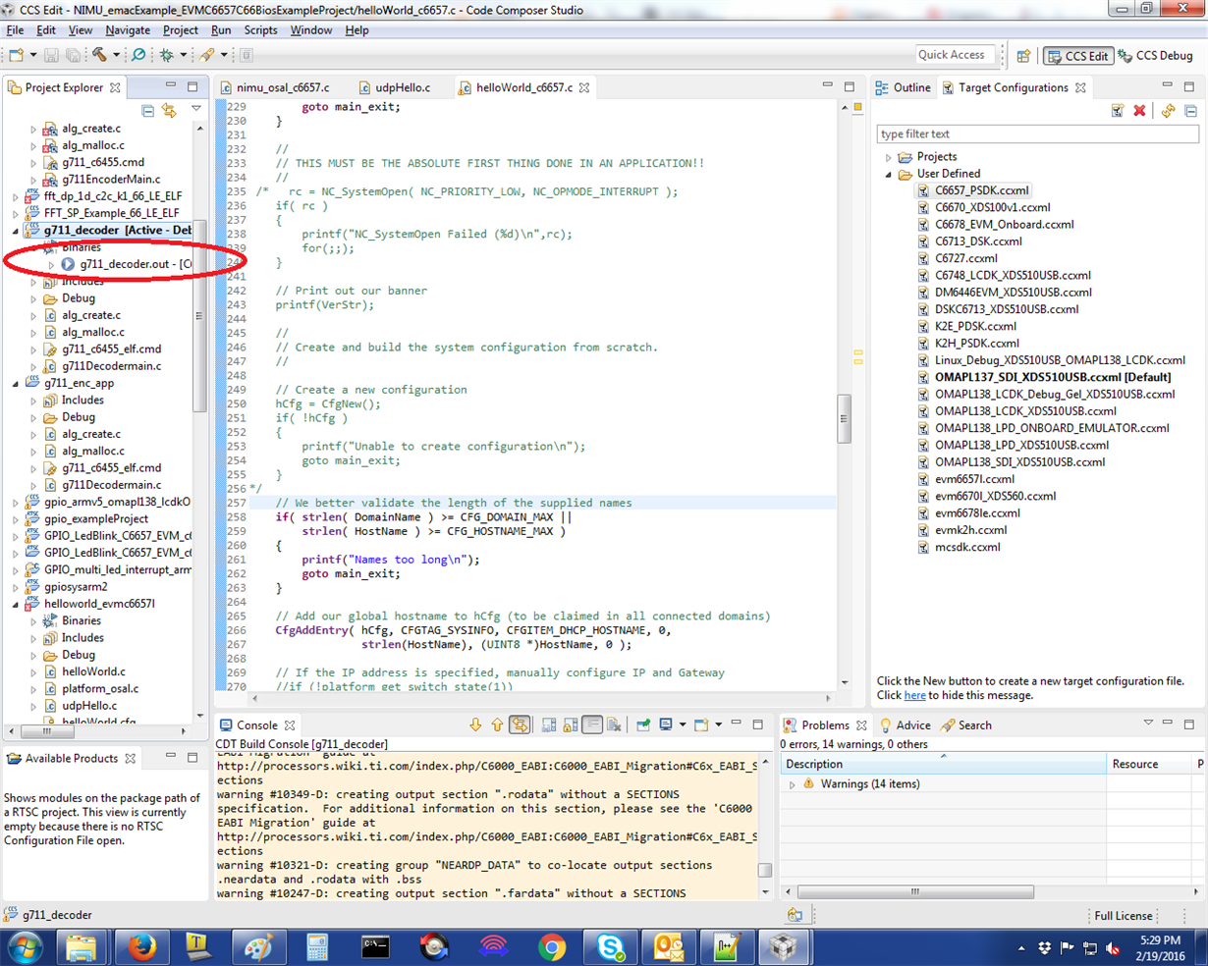
Task: Open Project Explorer View Menu dropdown
Action: pyautogui.click(x=195, y=110)
